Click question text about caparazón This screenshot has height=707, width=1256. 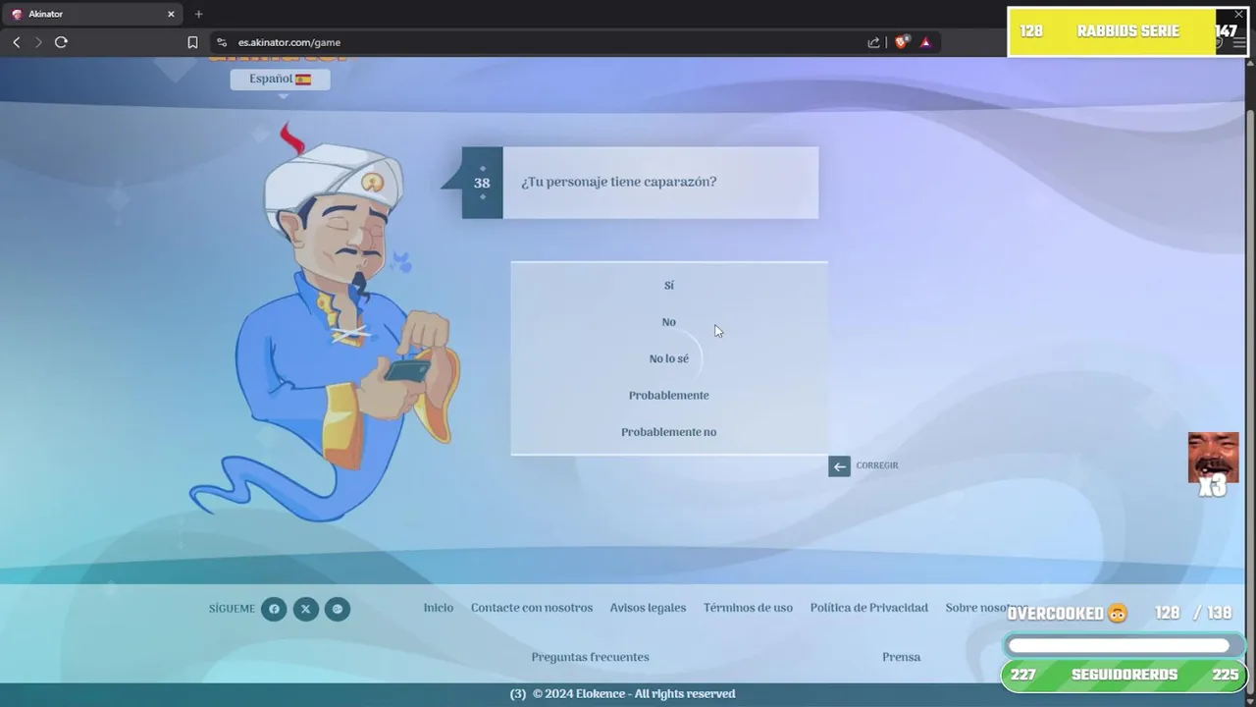coord(618,182)
